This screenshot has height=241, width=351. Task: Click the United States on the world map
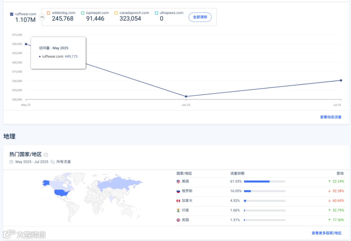pos(61,193)
